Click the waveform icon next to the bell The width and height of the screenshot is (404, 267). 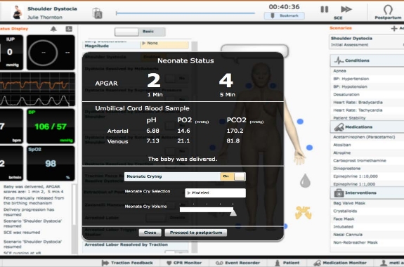[69, 29]
